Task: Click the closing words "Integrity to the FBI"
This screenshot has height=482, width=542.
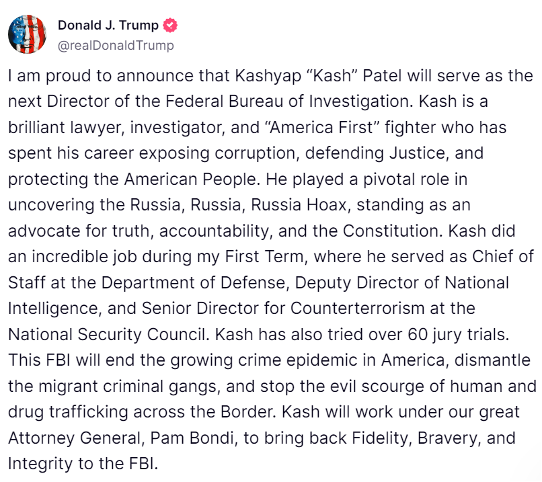Action: [82, 463]
